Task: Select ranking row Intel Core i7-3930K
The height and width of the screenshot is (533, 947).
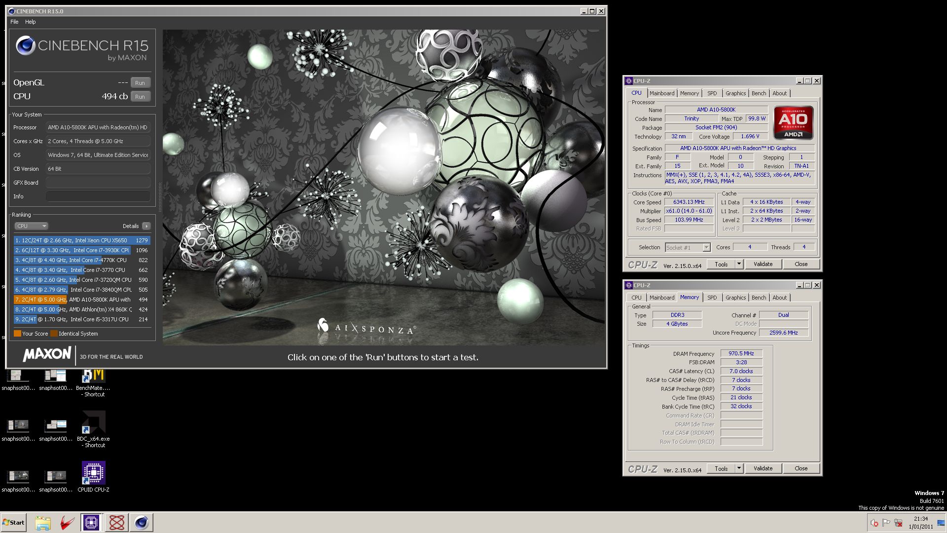Action: [x=82, y=250]
